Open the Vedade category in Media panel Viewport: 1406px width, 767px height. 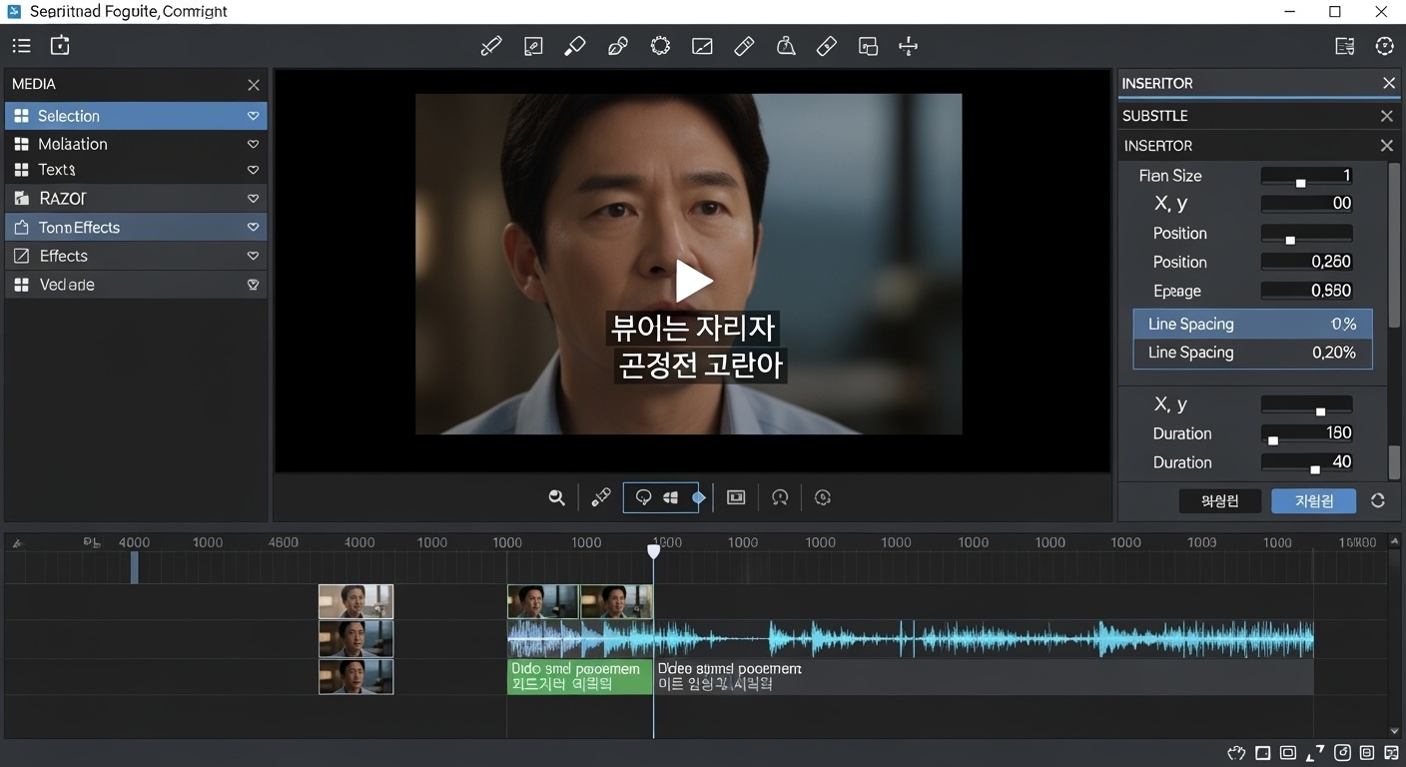[136, 285]
